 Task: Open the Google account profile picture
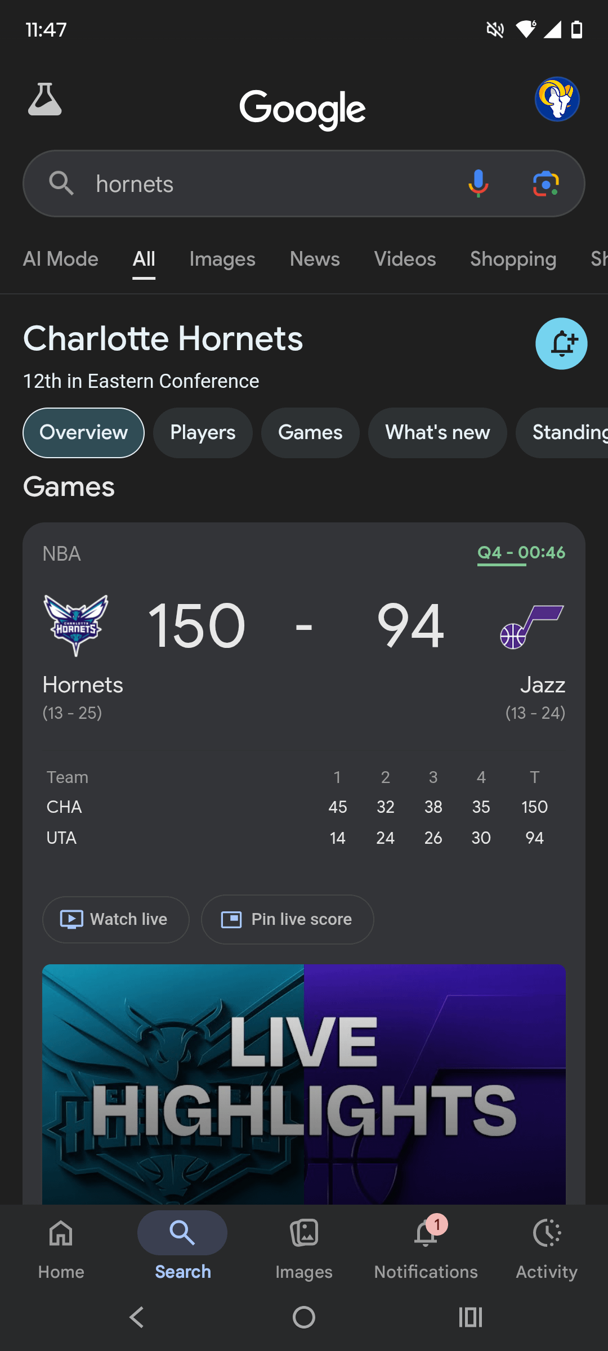pyautogui.click(x=557, y=100)
